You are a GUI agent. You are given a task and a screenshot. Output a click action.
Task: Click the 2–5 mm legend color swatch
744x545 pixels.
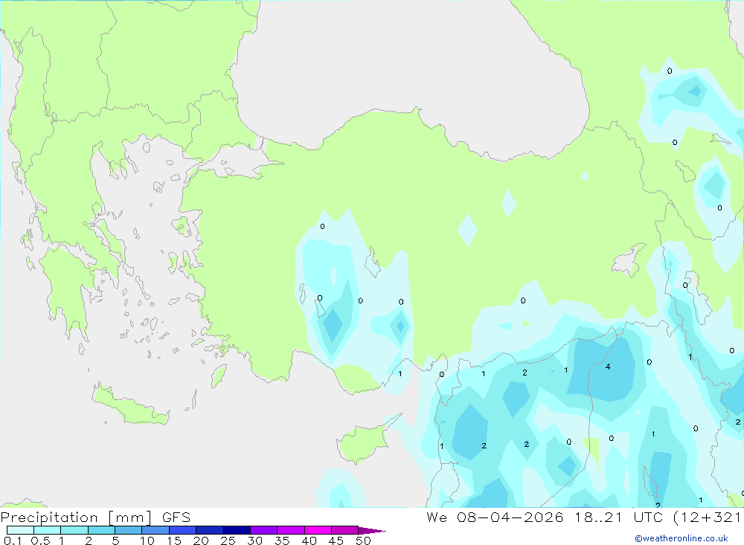(x=101, y=530)
